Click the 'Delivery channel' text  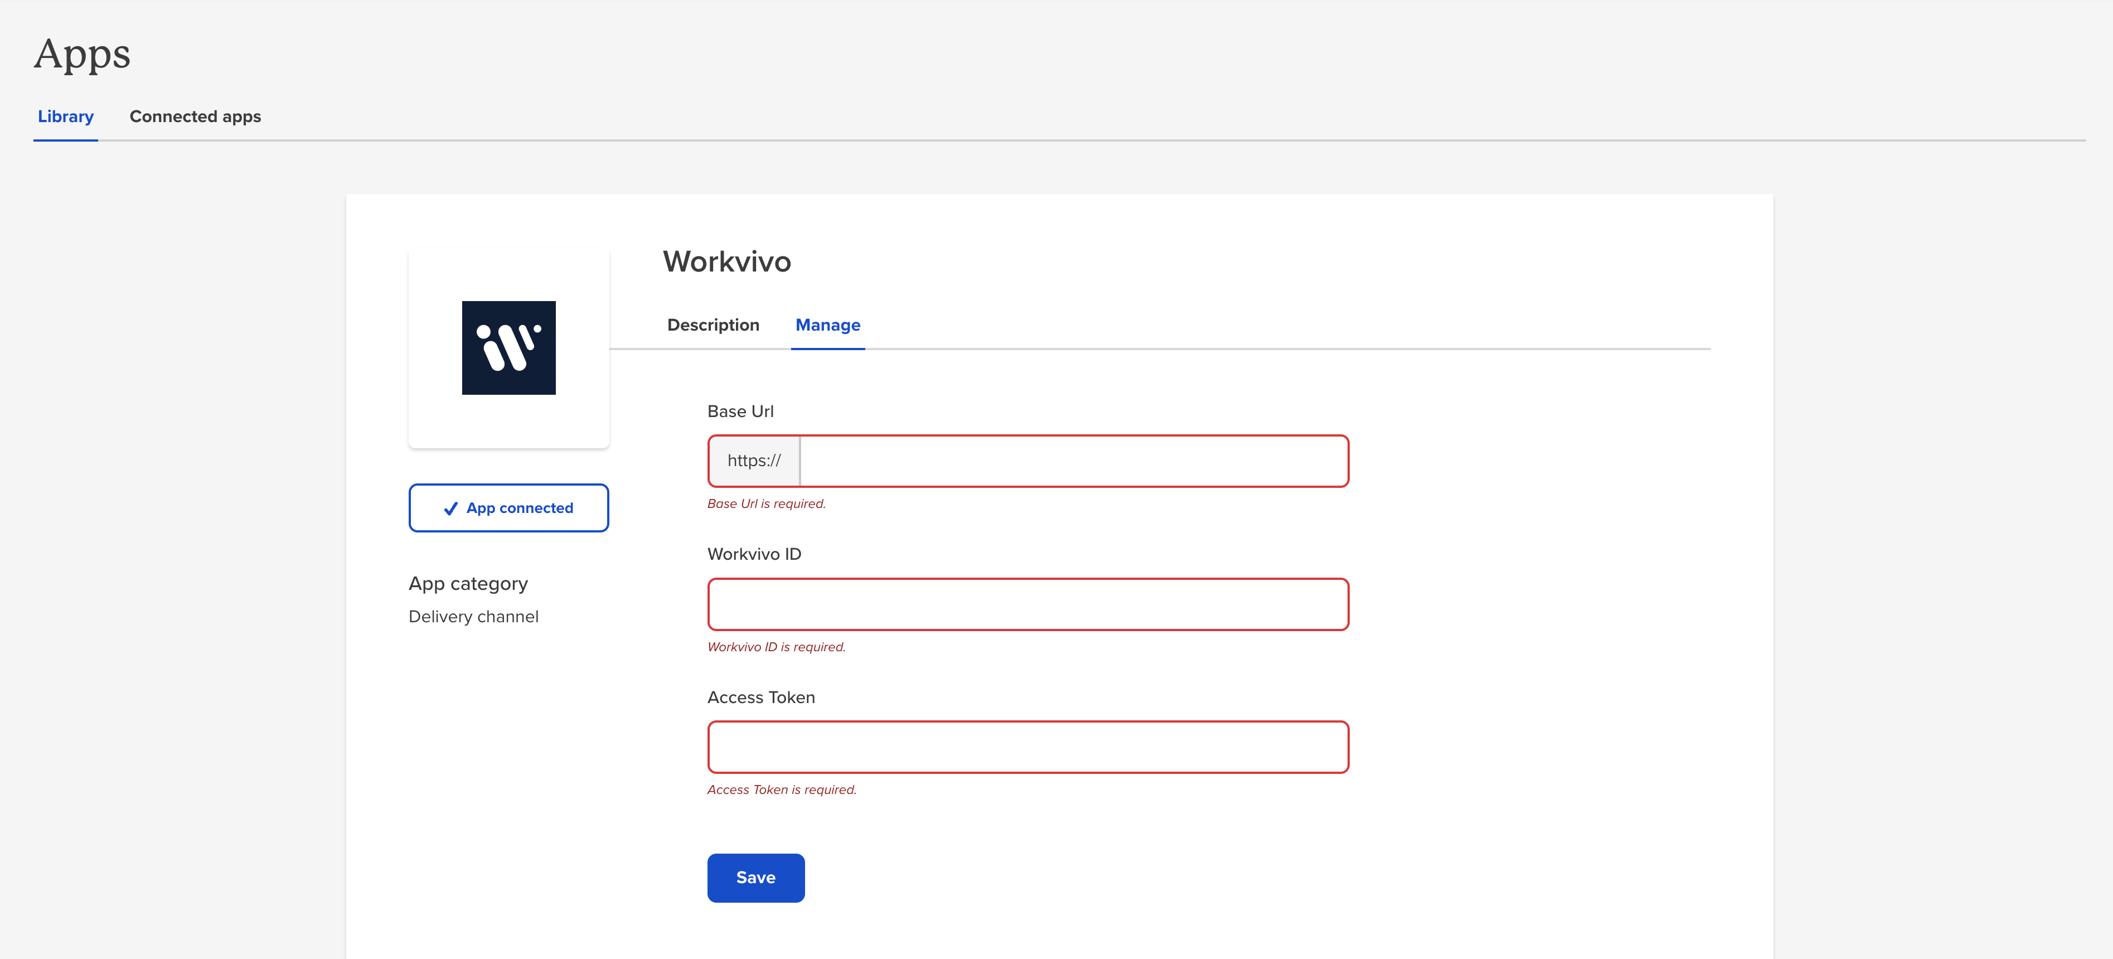[473, 616]
